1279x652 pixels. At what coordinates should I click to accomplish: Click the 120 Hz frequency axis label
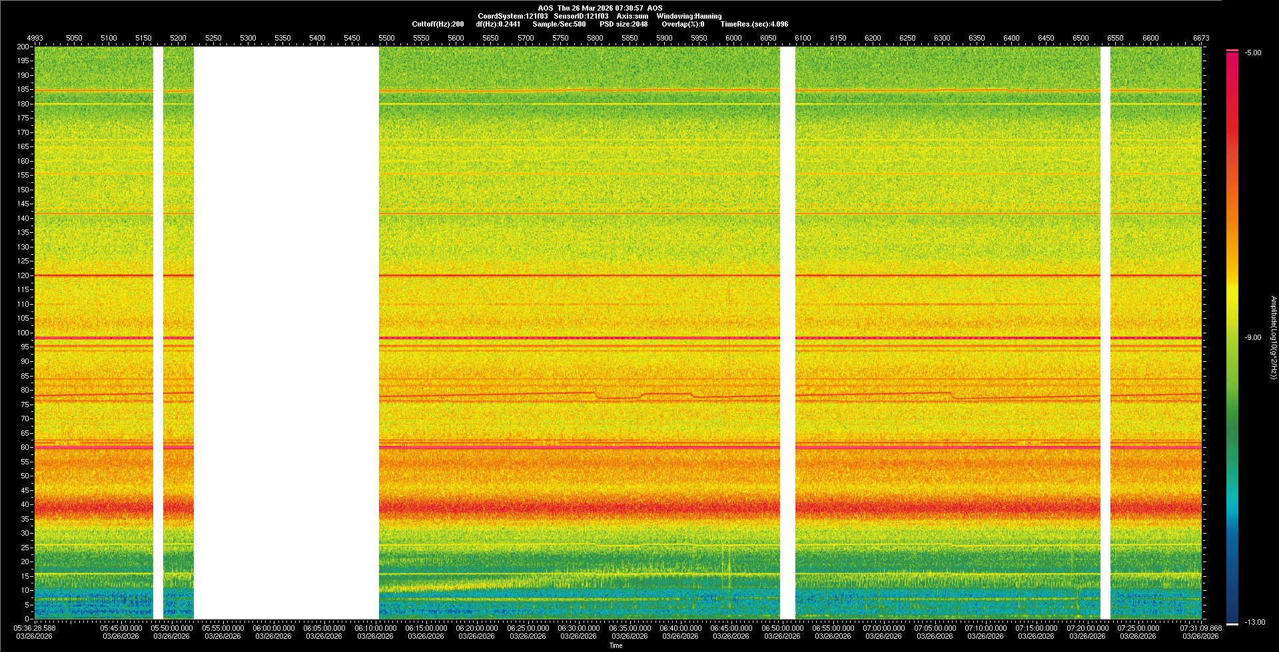[23, 275]
